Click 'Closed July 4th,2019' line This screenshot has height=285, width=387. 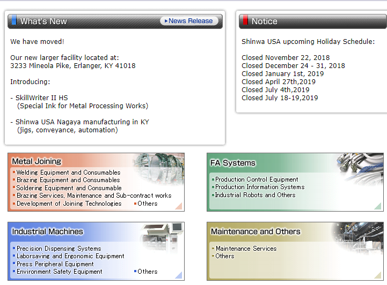pos(275,89)
